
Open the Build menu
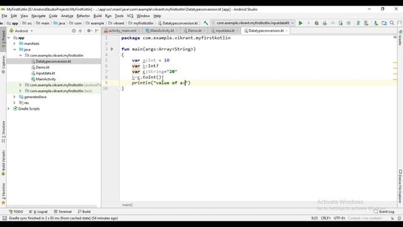pos(98,16)
